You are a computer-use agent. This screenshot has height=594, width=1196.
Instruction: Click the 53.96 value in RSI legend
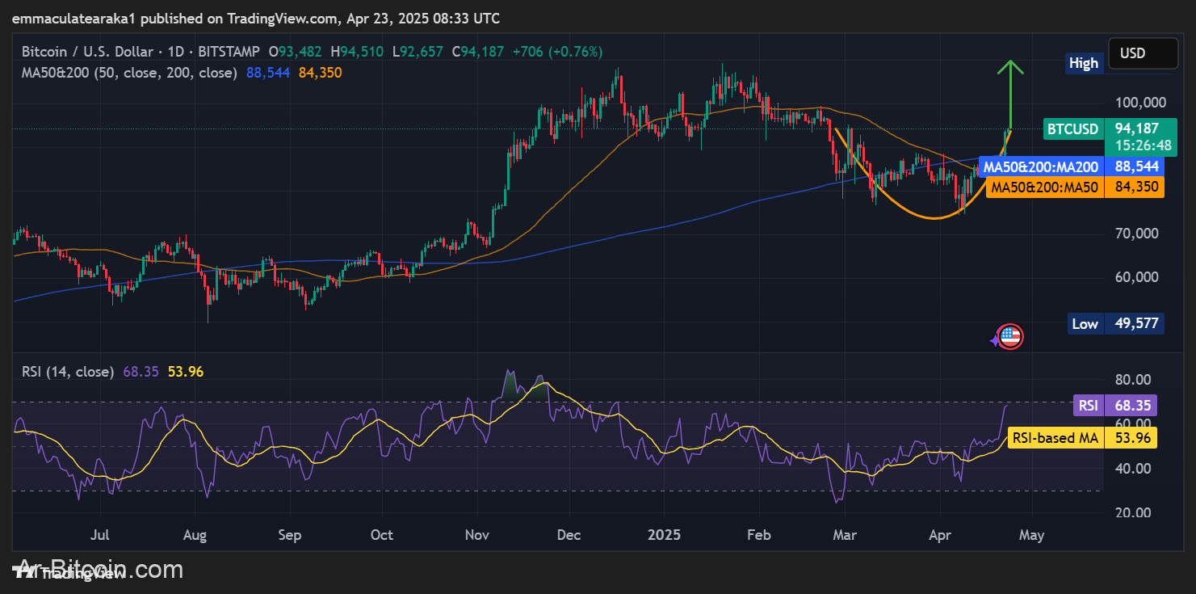(185, 372)
